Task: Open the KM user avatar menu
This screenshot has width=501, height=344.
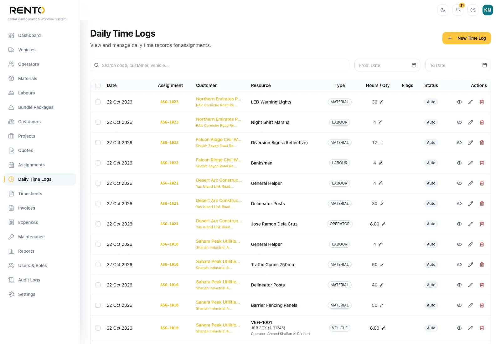Action: pyautogui.click(x=488, y=10)
